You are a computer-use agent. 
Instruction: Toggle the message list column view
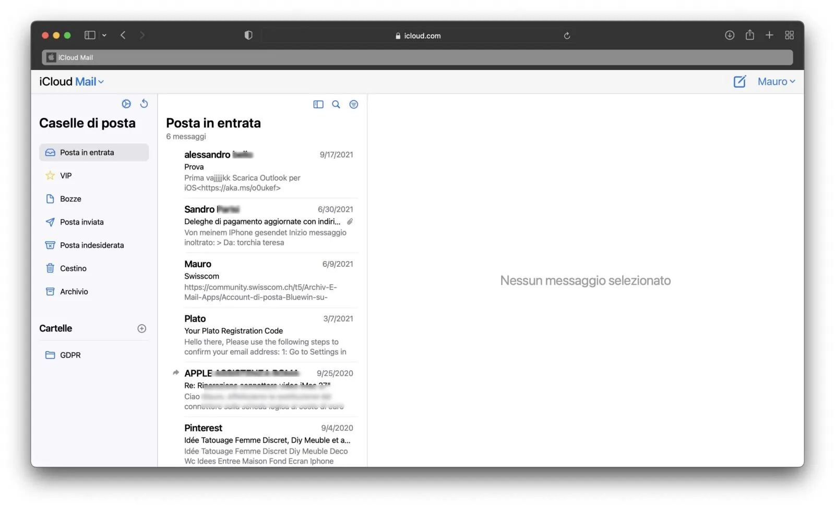tap(318, 104)
